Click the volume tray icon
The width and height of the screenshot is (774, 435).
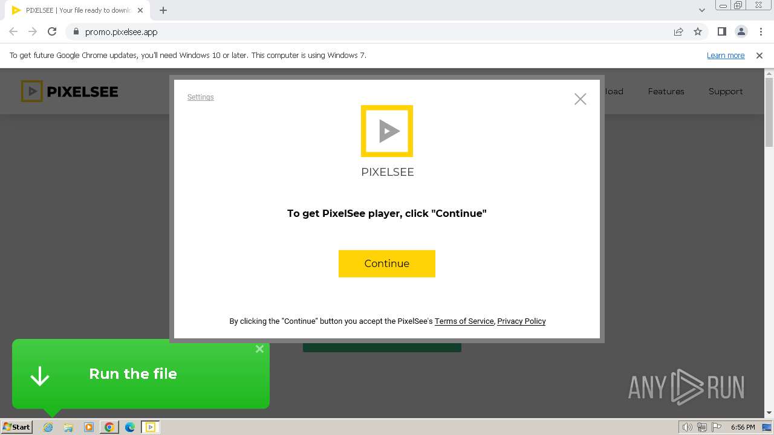pos(688,427)
